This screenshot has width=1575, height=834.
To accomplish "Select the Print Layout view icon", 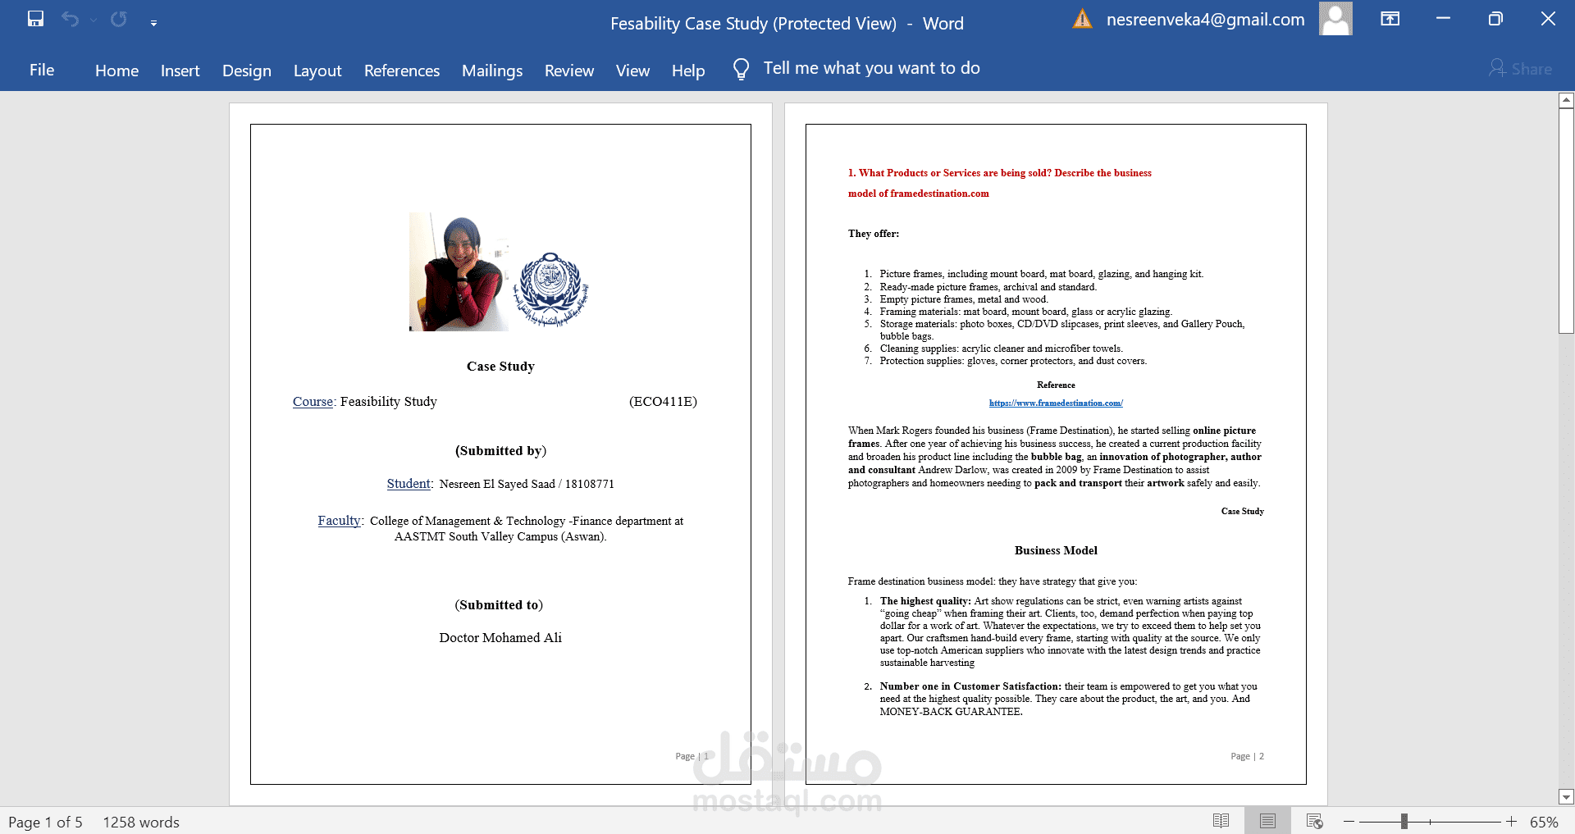I will click(1267, 821).
